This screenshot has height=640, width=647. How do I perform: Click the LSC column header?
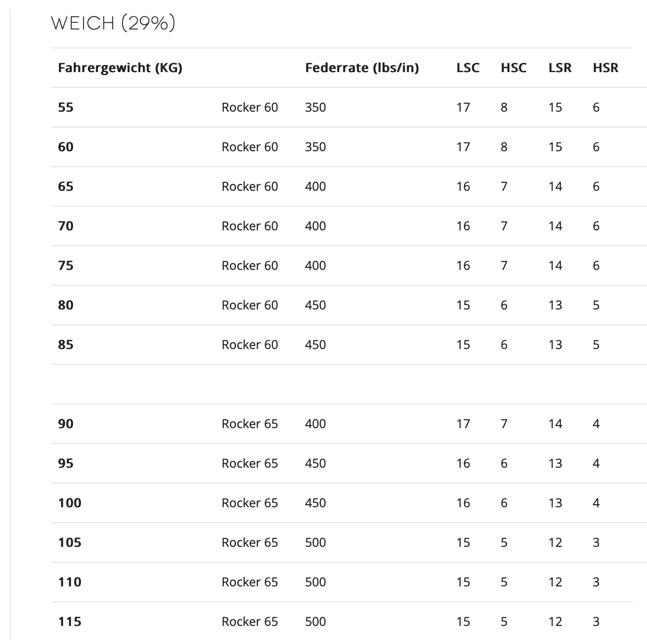pyautogui.click(x=468, y=68)
